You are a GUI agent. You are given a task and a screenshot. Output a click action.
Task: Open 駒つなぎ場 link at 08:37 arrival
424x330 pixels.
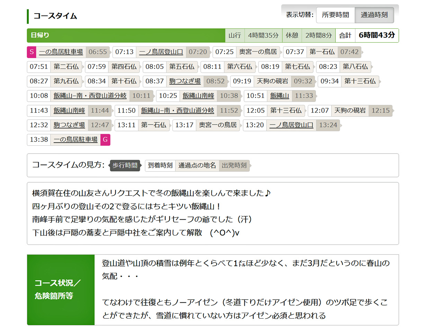185,81
